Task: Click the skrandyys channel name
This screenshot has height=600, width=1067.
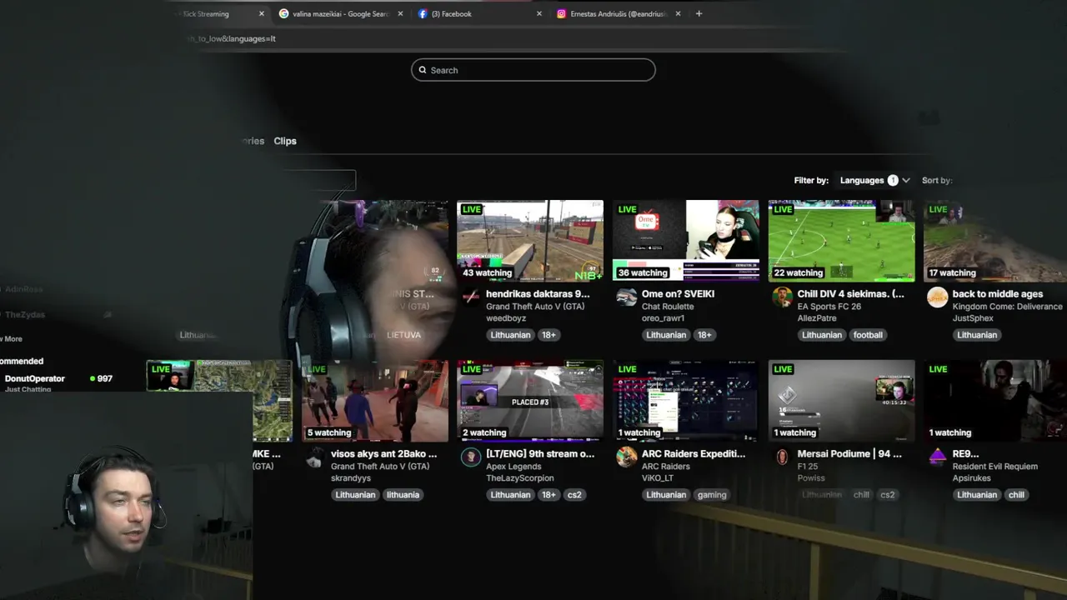Action: tap(351, 478)
